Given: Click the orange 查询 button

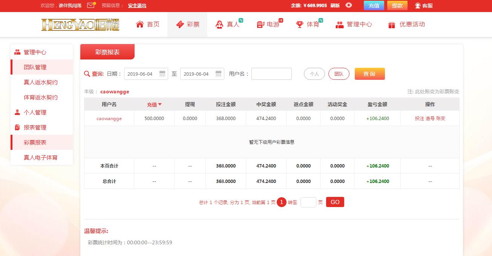Looking at the screenshot, I should pyautogui.click(x=370, y=74).
